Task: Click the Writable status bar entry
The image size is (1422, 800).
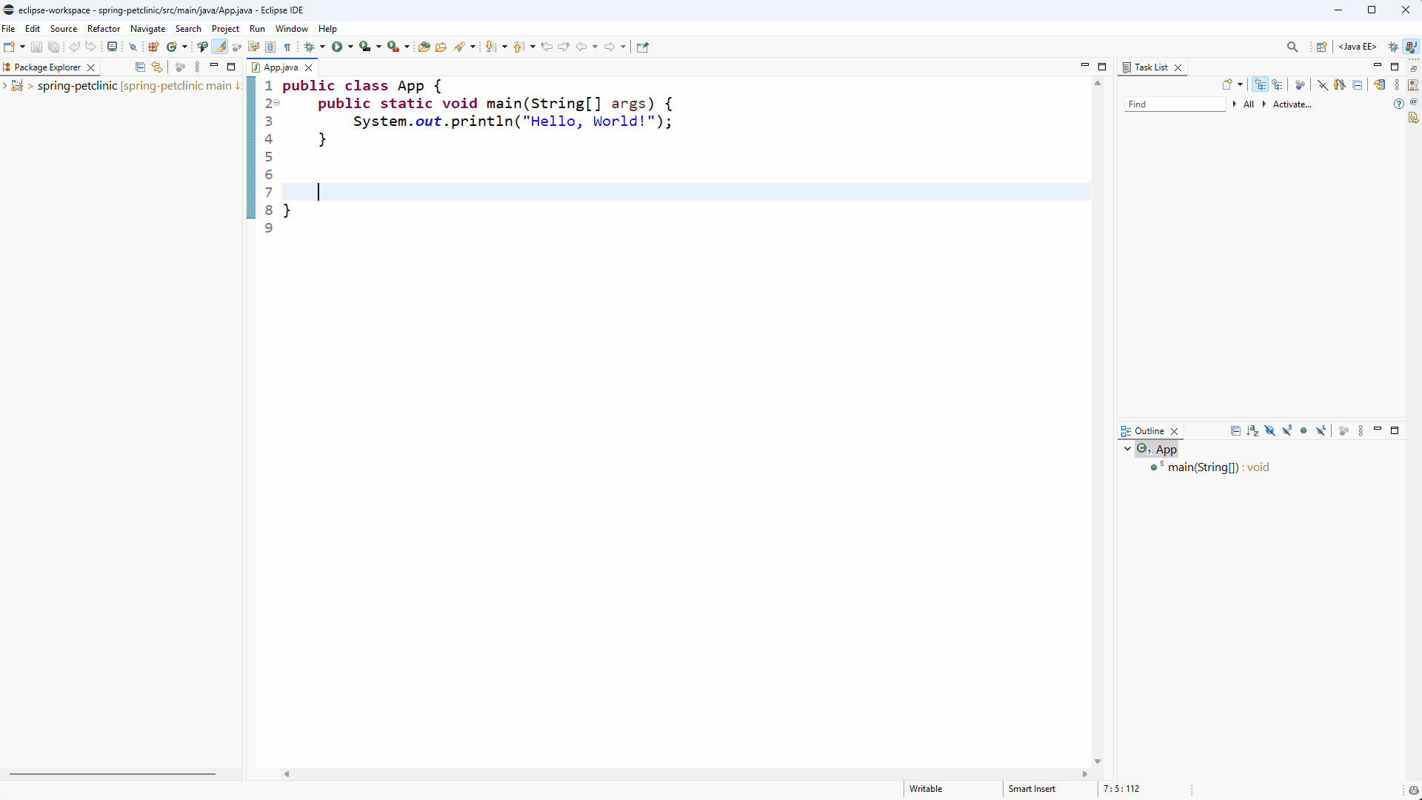Action: [926, 789]
